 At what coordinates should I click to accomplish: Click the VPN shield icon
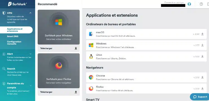click(x=4, y=13)
